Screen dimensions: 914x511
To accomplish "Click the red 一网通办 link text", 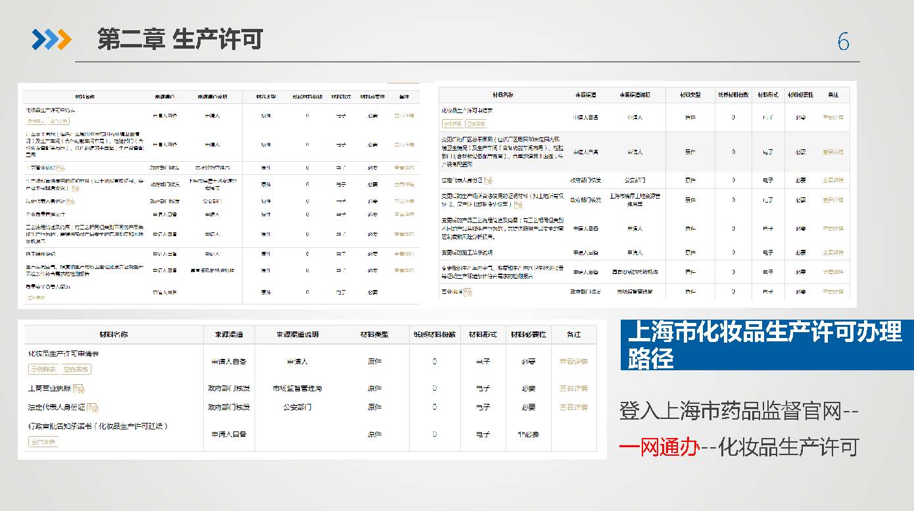I will point(658,447).
